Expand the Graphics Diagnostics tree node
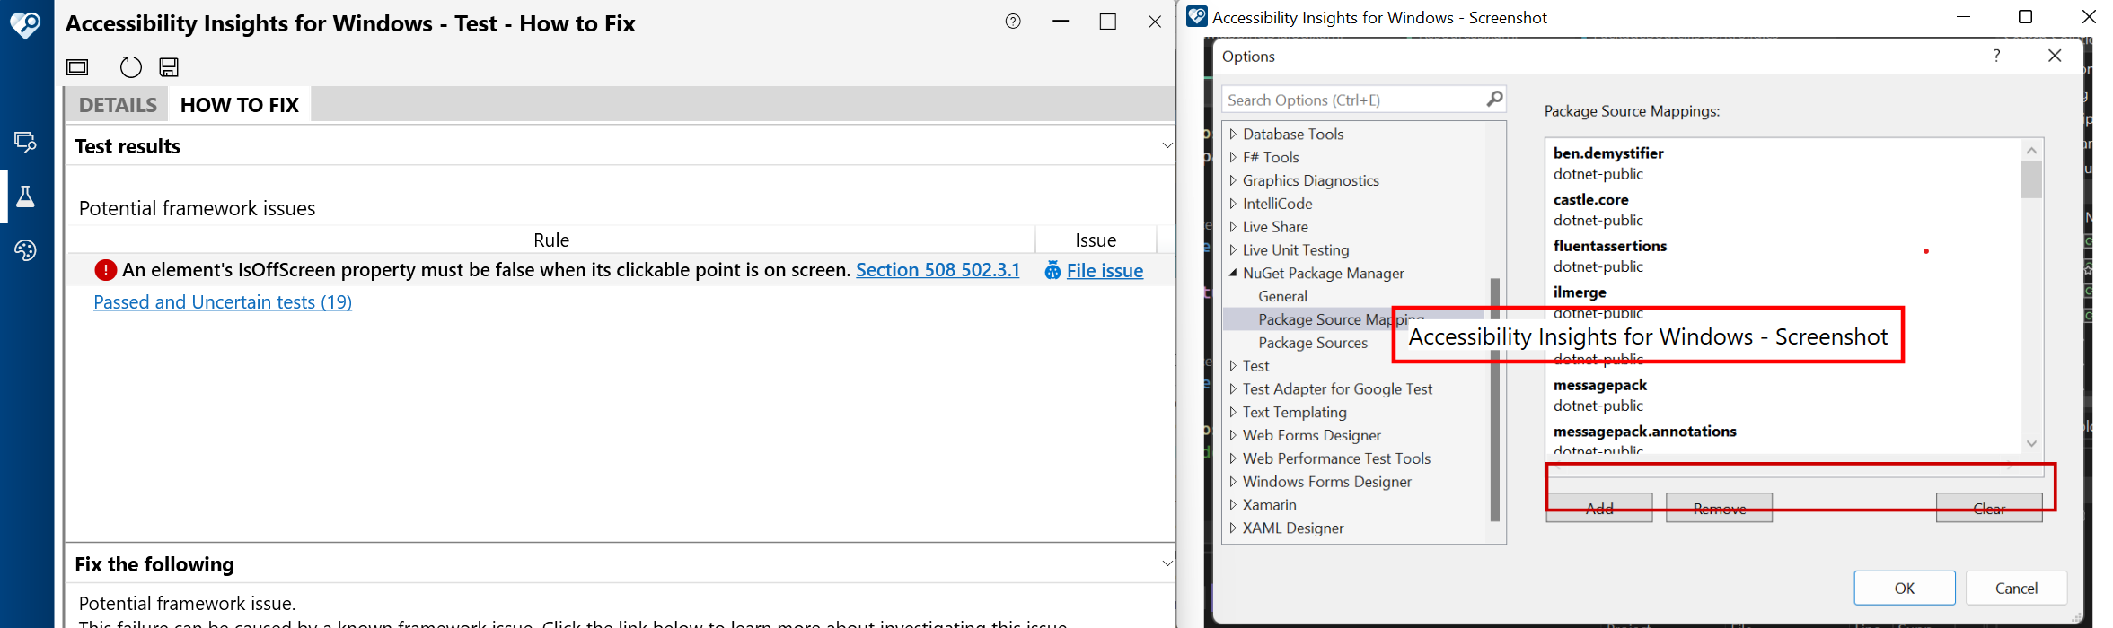2113x628 pixels. tap(1233, 180)
